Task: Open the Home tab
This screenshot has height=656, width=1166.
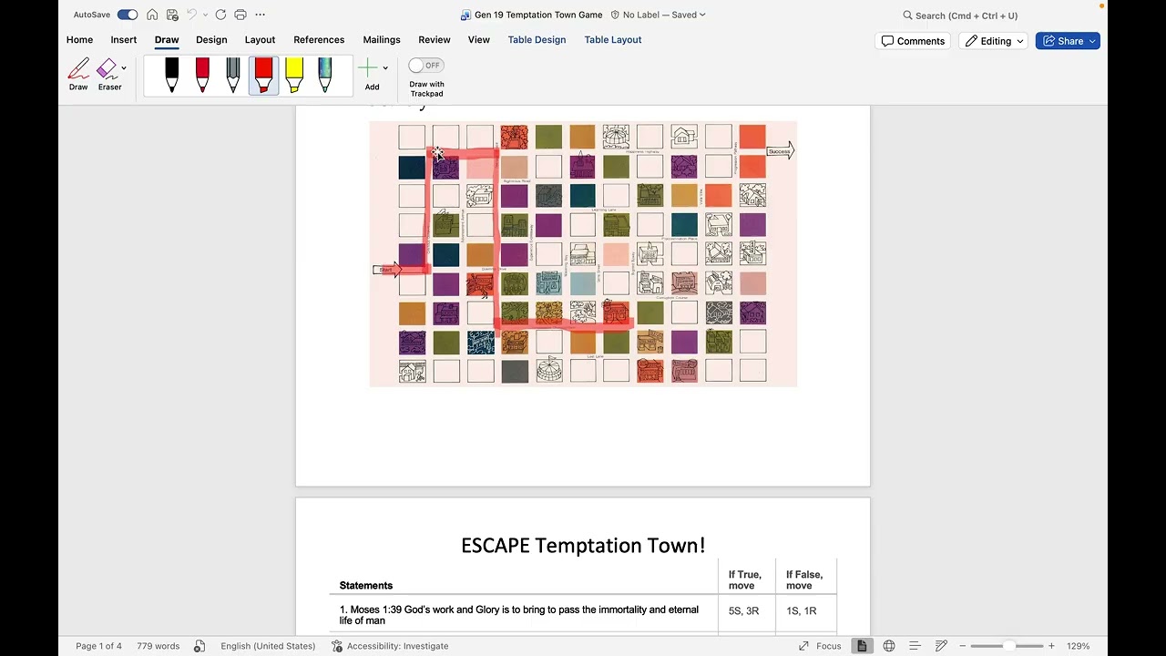Action: [79, 40]
